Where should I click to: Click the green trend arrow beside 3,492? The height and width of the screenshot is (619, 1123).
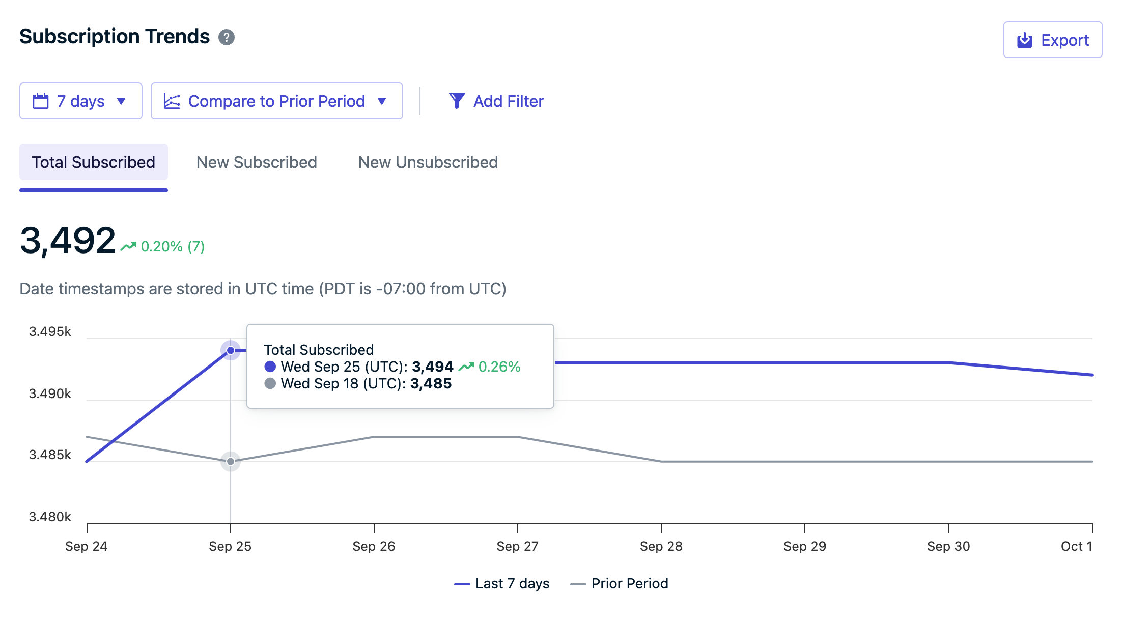pyautogui.click(x=128, y=246)
